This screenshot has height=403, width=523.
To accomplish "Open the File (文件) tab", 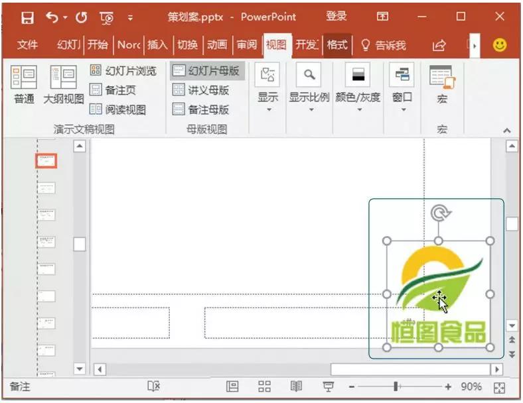I will [x=27, y=45].
